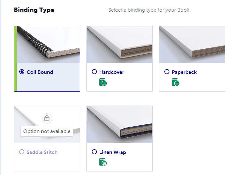
Task: Click the Option not available tooltip
Action: click(47, 131)
